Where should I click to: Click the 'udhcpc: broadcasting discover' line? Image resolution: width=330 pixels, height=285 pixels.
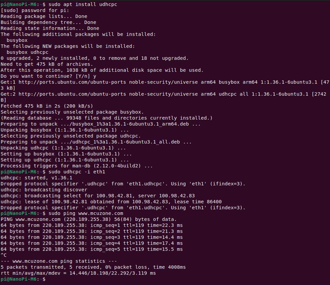click(44, 190)
